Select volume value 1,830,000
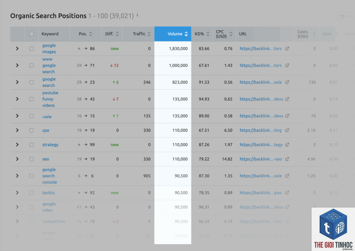 (178, 49)
